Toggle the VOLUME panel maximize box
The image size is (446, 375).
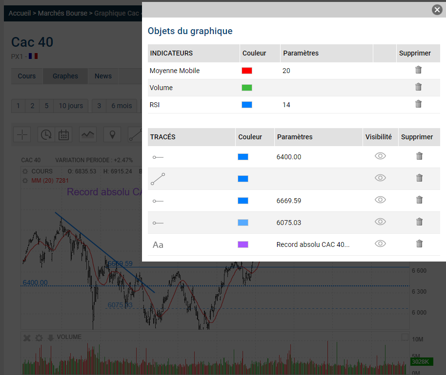click(405, 337)
